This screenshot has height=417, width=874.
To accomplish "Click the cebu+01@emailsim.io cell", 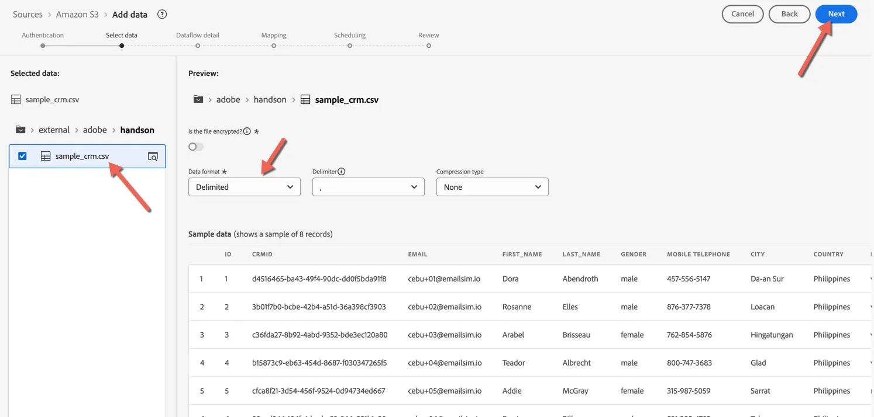I will coord(444,279).
